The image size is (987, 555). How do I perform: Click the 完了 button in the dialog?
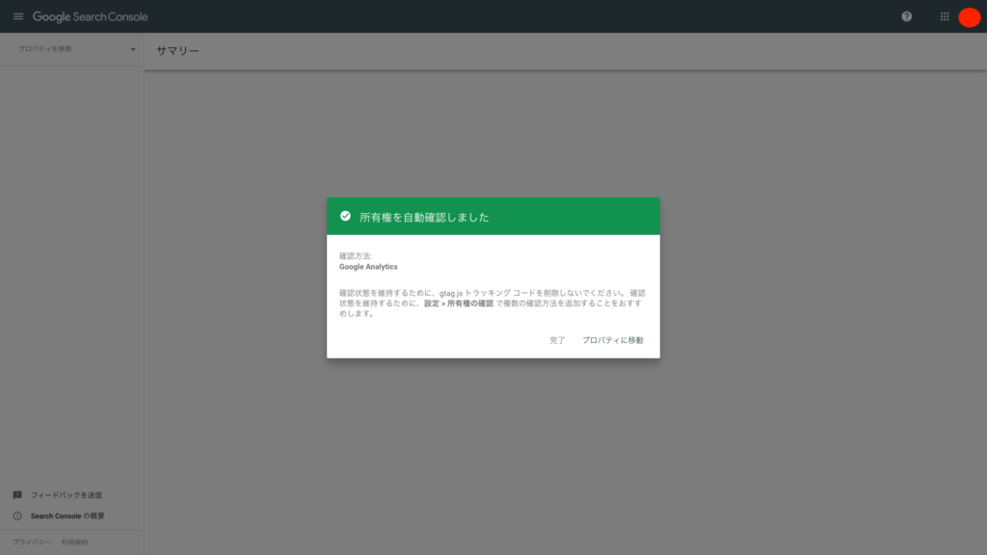[557, 340]
